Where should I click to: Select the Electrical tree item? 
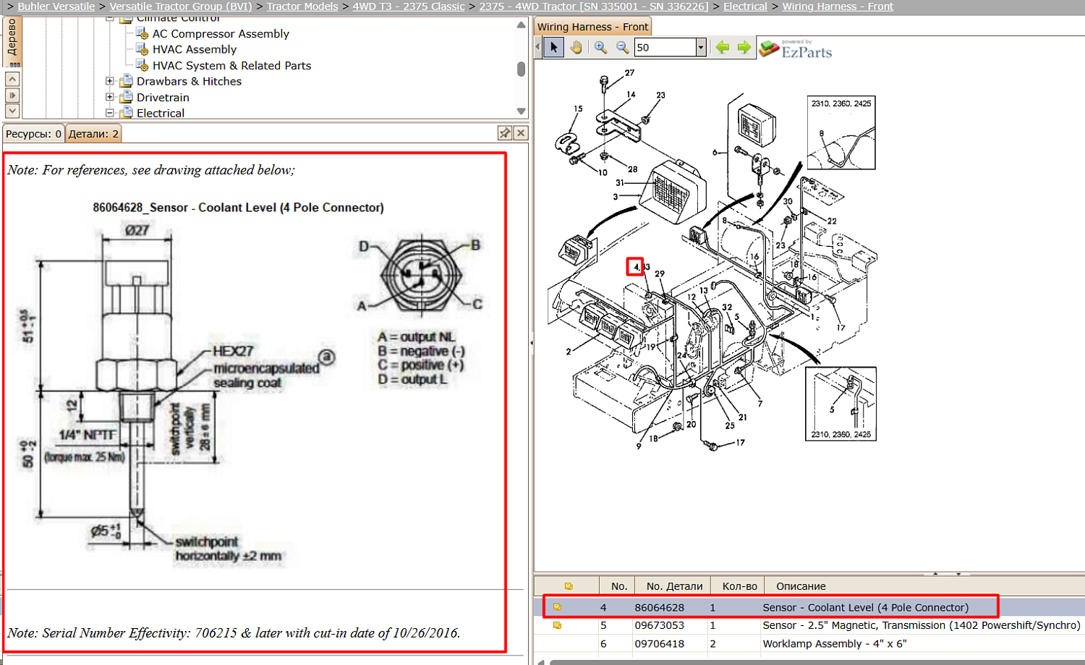tap(161, 113)
